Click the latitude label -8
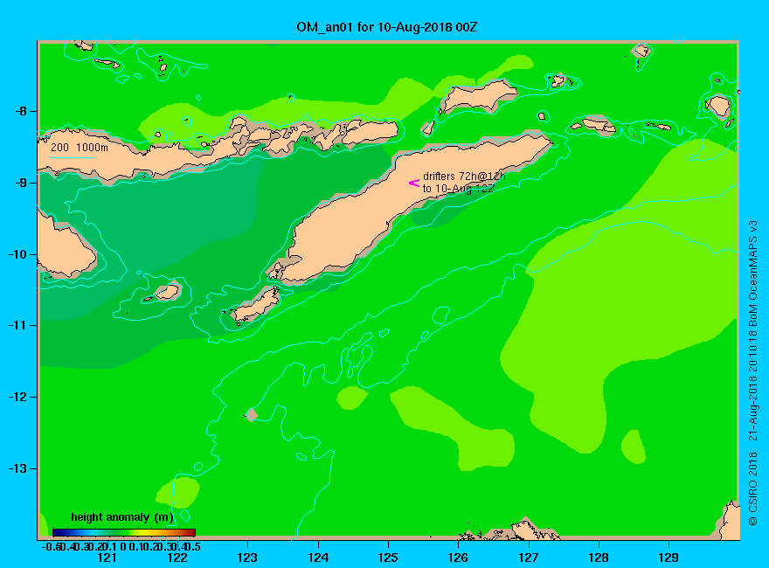 tap(21, 111)
